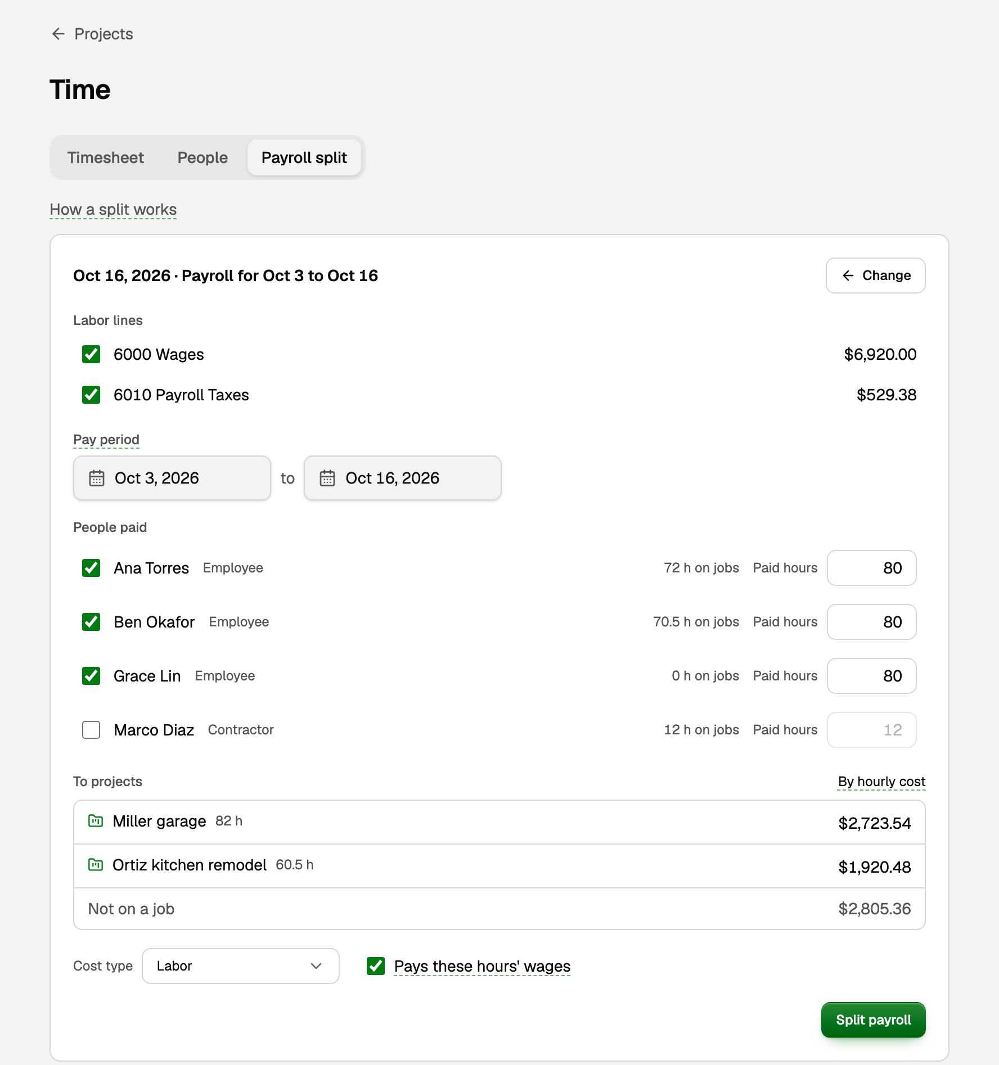Uncheck the 6010 Payroll Taxes line

coord(91,395)
